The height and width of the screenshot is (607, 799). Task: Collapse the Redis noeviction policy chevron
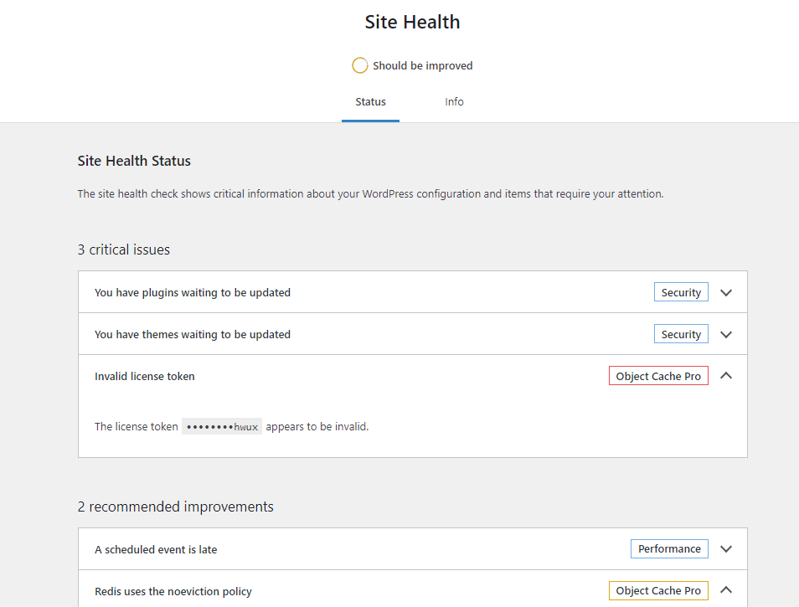(x=726, y=590)
